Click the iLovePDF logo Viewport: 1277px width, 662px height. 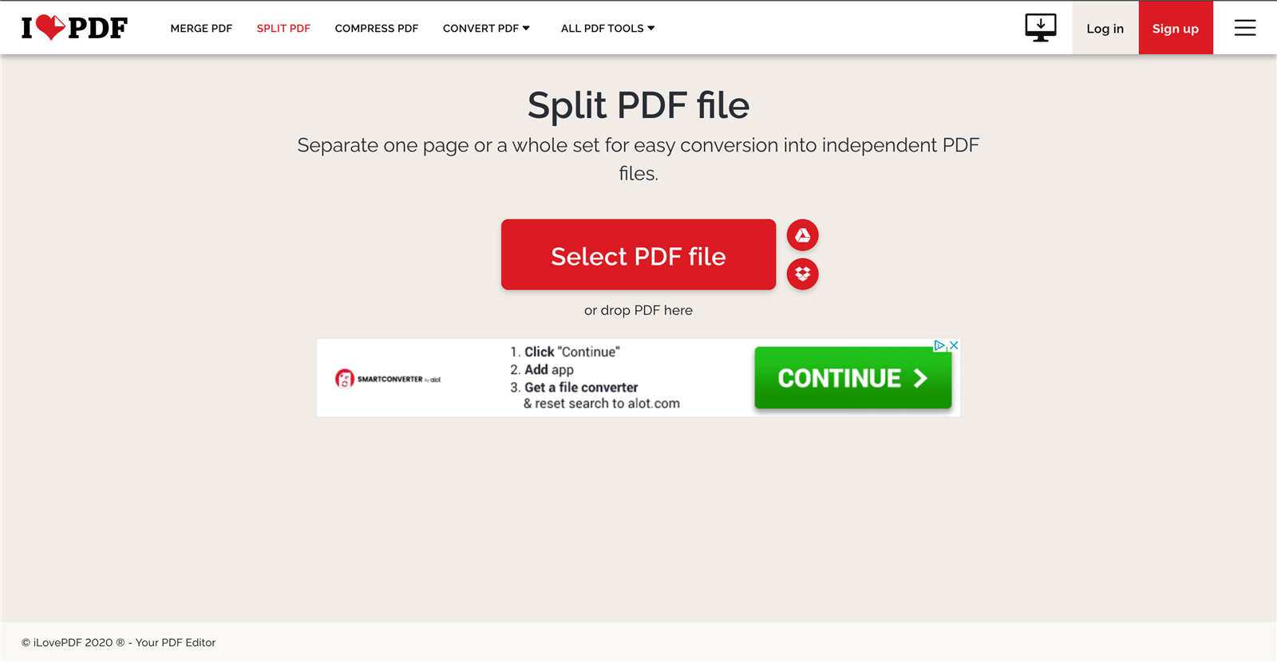click(74, 28)
